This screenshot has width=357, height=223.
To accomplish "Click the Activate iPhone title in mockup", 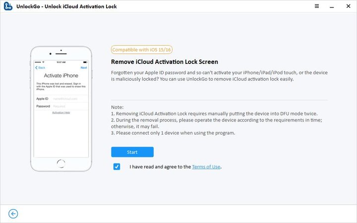I will tap(61, 75).
